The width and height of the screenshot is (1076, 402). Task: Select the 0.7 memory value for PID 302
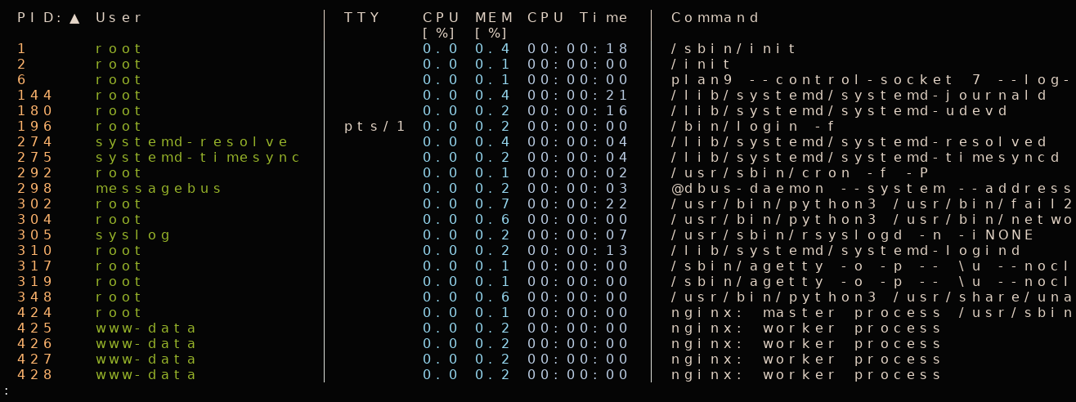(491, 204)
